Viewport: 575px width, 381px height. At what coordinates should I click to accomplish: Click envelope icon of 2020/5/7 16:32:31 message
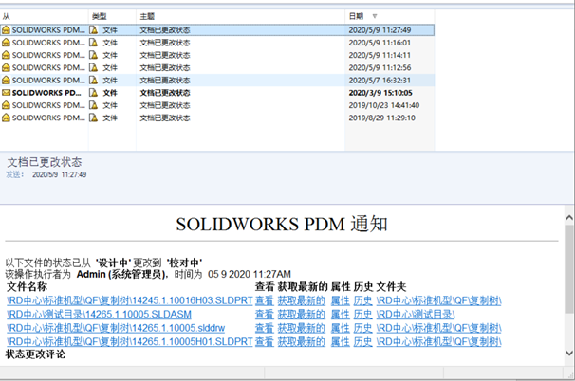(x=7, y=80)
